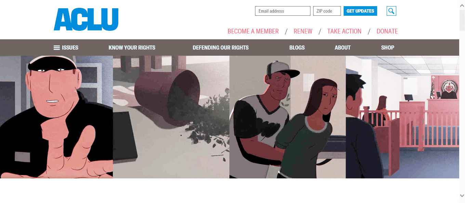Select the spilled plant pot illustration

[x=171, y=117]
